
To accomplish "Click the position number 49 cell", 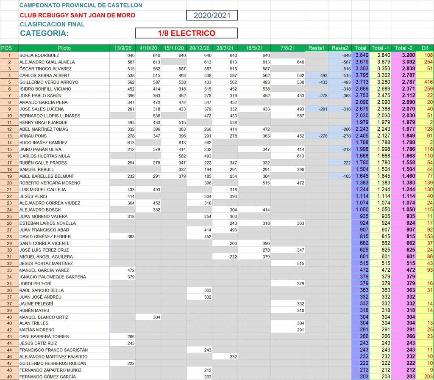I will tap(9, 377).
